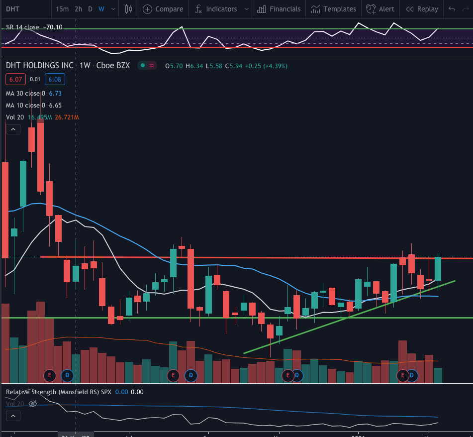Click the DHT HOLDINGS INC chart title
473x437 pixels.
[39, 66]
